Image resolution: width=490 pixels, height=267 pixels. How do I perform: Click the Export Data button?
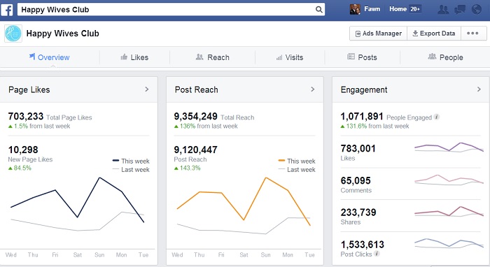click(434, 34)
